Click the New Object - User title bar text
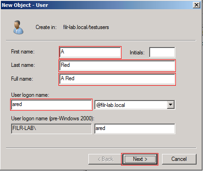Image resolution: width=203 pixels, height=171 pixels. tap(25, 5)
